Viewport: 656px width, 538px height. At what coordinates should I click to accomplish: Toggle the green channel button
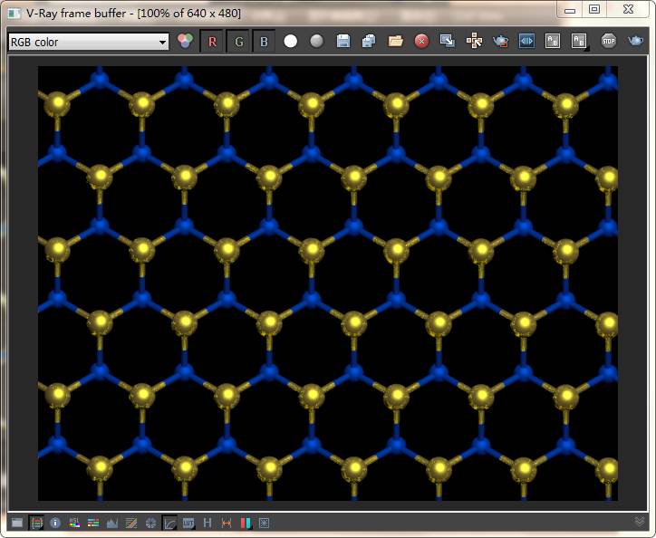(x=238, y=42)
